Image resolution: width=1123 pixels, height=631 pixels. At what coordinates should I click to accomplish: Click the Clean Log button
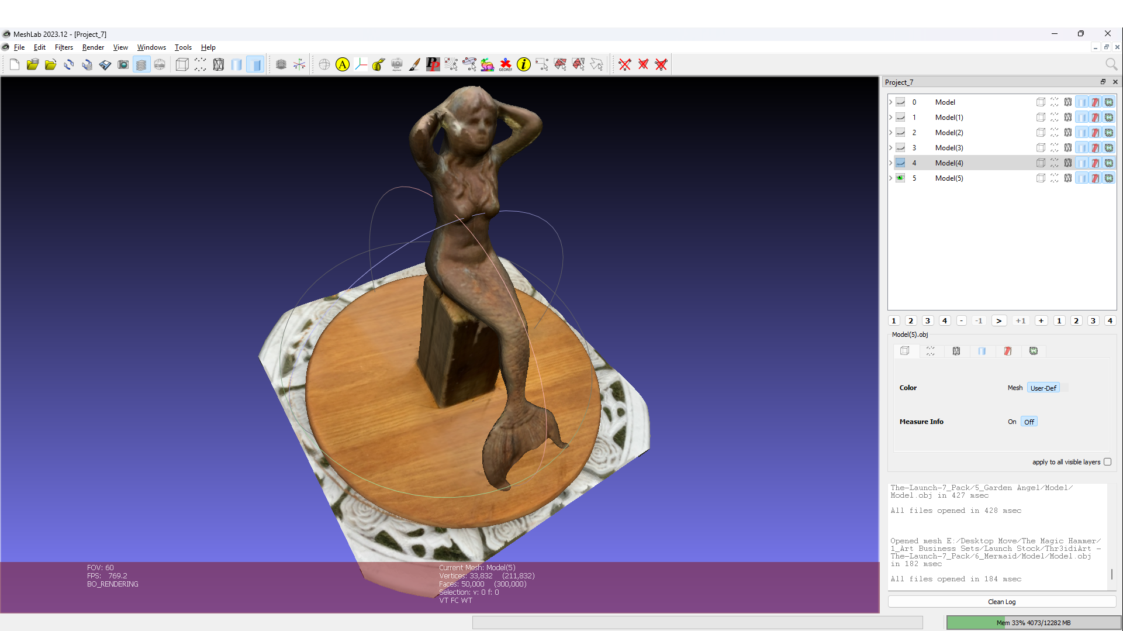pos(1002,602)
